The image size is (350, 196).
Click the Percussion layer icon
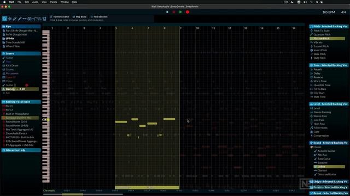coord(4,73)
